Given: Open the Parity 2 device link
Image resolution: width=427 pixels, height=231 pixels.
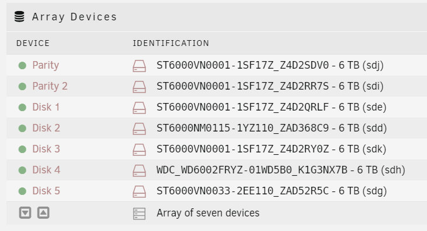Looking at the screenshot, I should click(50, 86).
